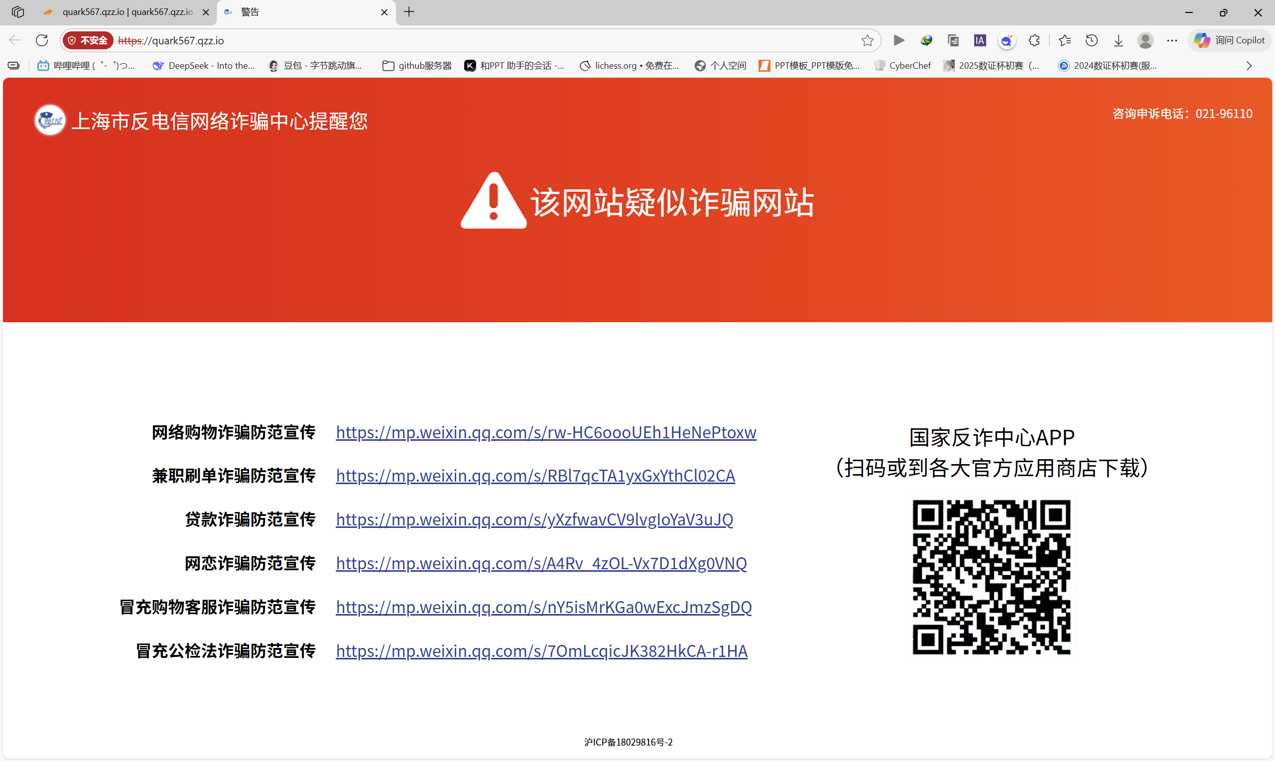Open the downloads arrow icon
This screenshot has width=1275, height=761.
tap(1118, 40)
